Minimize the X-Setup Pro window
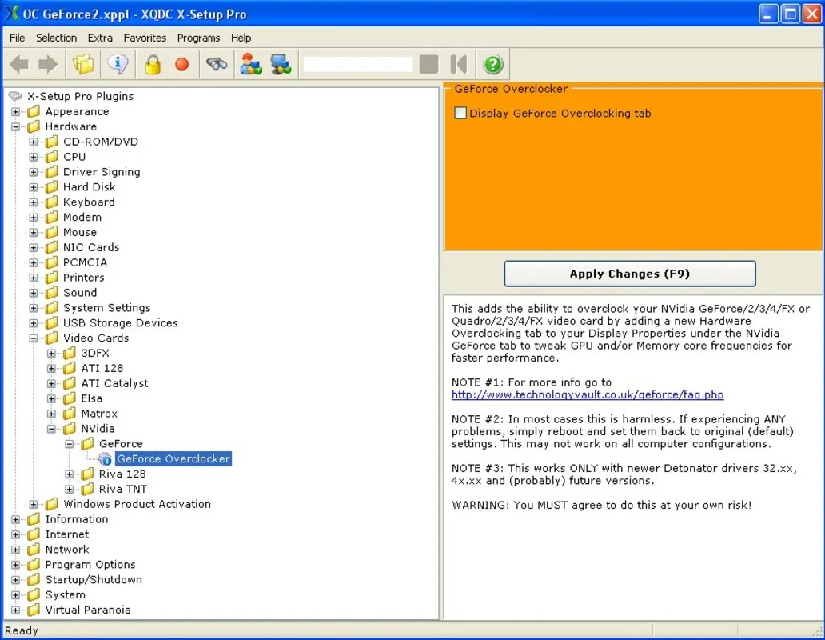 click(769, 14)
